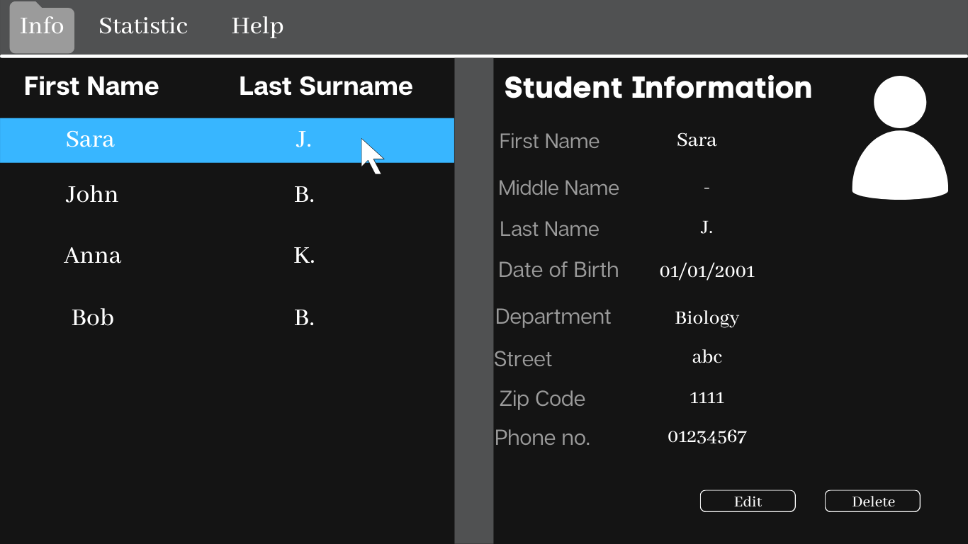The height and width of the screenshot is (544, 968).
Task: Open the Info folder icon in menu bar
Action: click(41, 27)
